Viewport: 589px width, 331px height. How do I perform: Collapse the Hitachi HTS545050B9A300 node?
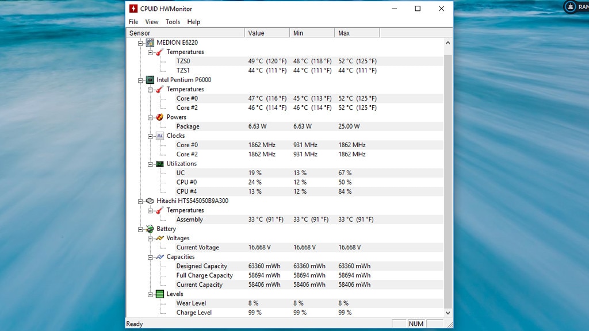[140, 201]
